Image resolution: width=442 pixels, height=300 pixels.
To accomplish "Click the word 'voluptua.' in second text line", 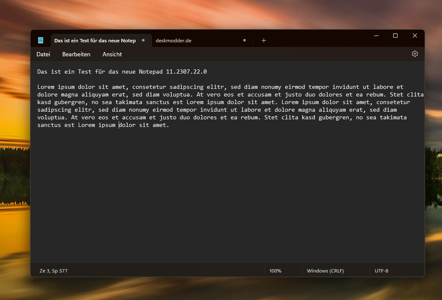I will (178, 94).
